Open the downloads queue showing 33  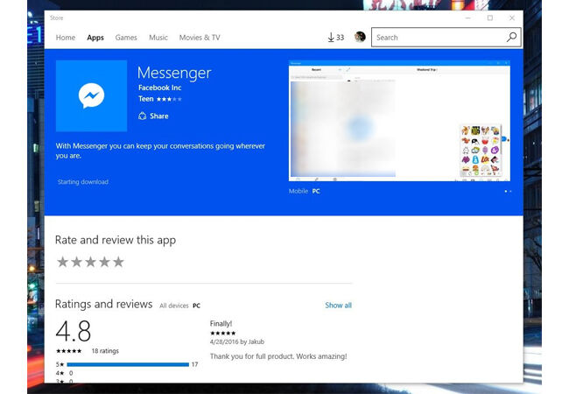pos(335,38)
